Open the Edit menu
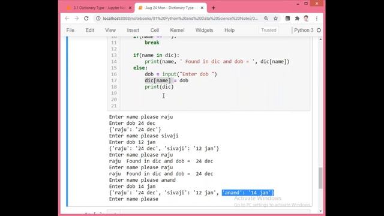 coord(89,30)
